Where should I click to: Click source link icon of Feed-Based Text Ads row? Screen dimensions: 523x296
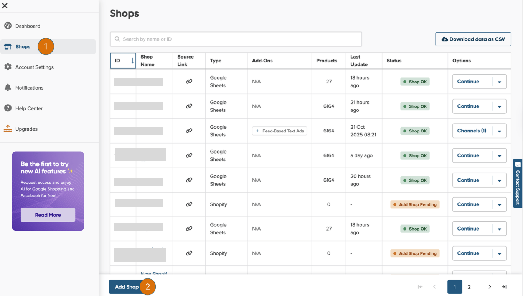[x=189, y=131]
